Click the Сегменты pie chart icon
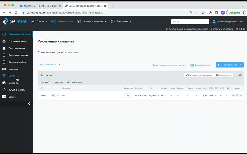The height and width of the screenshot is (154, 247). coord(4,83)
